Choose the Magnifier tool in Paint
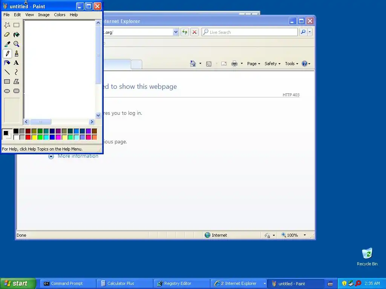 click(x=16, y=44)
